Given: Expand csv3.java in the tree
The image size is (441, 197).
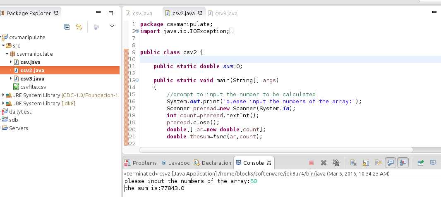Looking at the screenshot, I should [11, 78].
